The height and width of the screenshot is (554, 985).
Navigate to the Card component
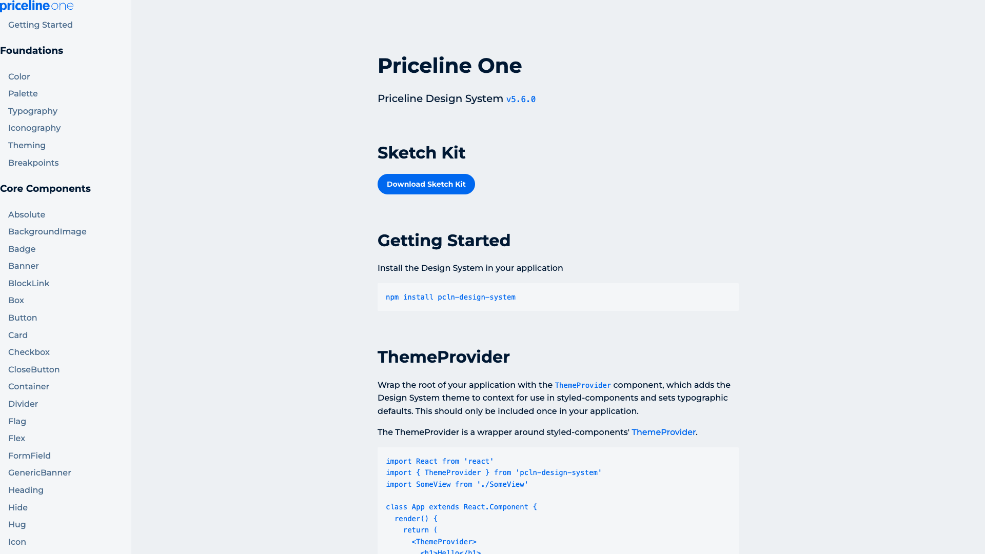pos(17,335)
